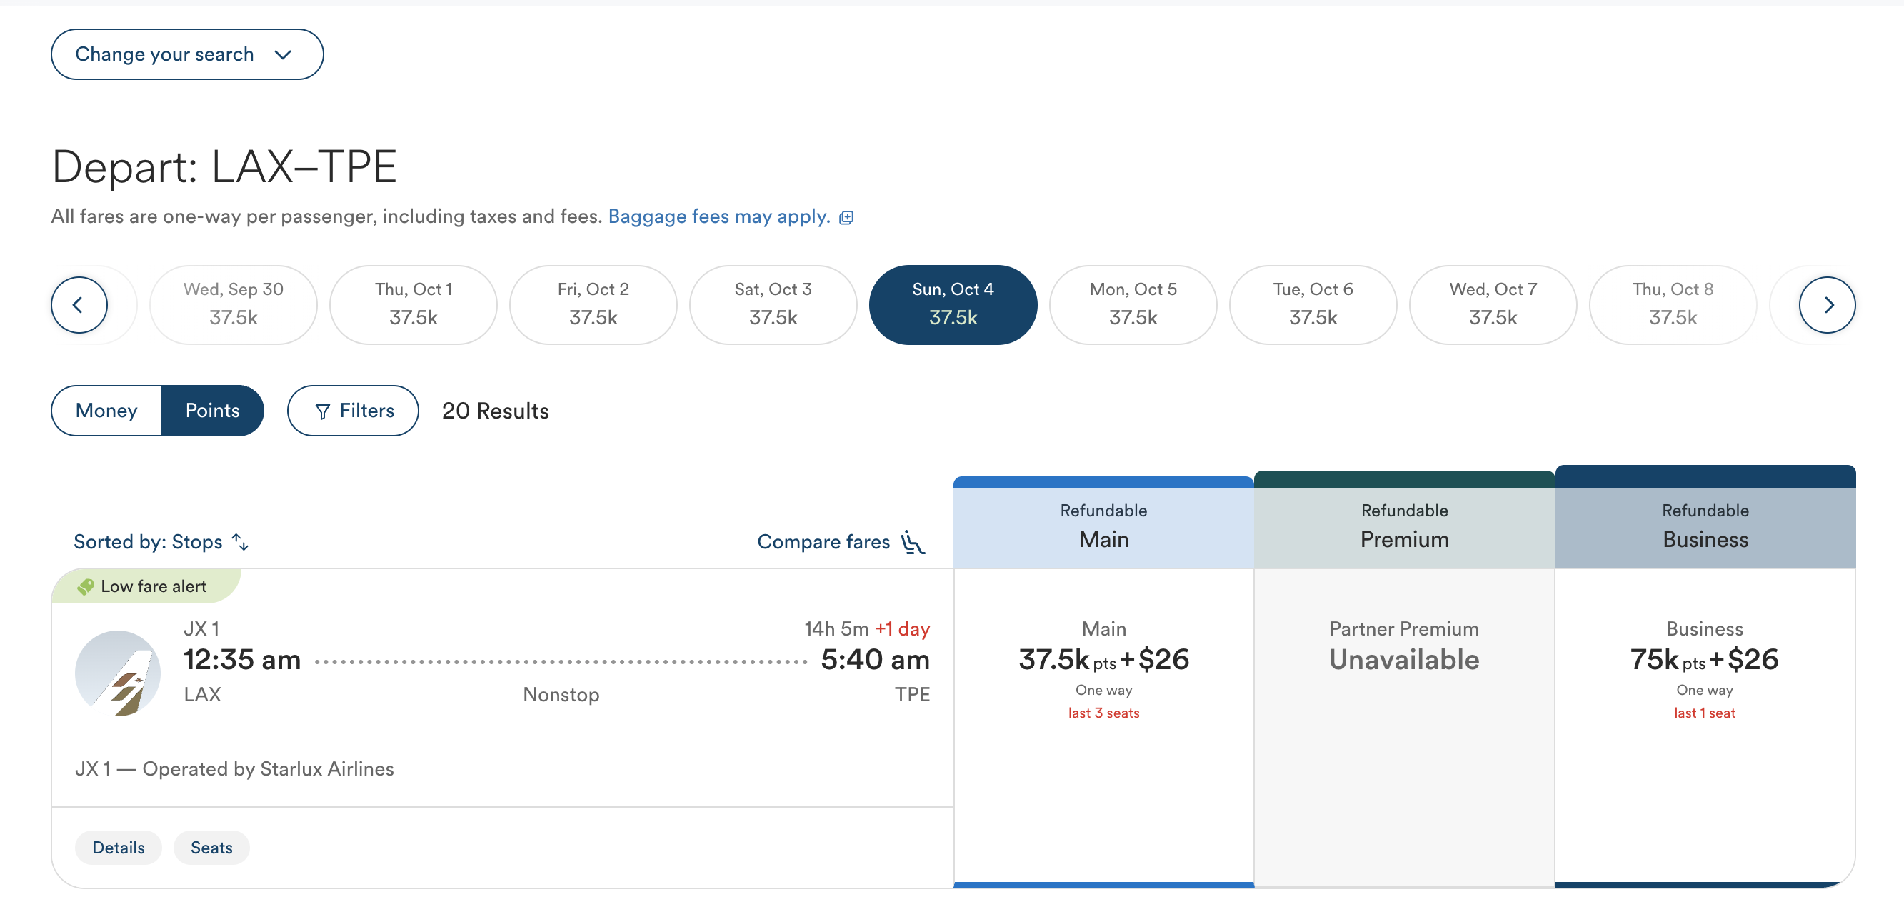Click the Baggage fees may apply link
Viewport: 1904px width, 907px height.
click(719, 216)
